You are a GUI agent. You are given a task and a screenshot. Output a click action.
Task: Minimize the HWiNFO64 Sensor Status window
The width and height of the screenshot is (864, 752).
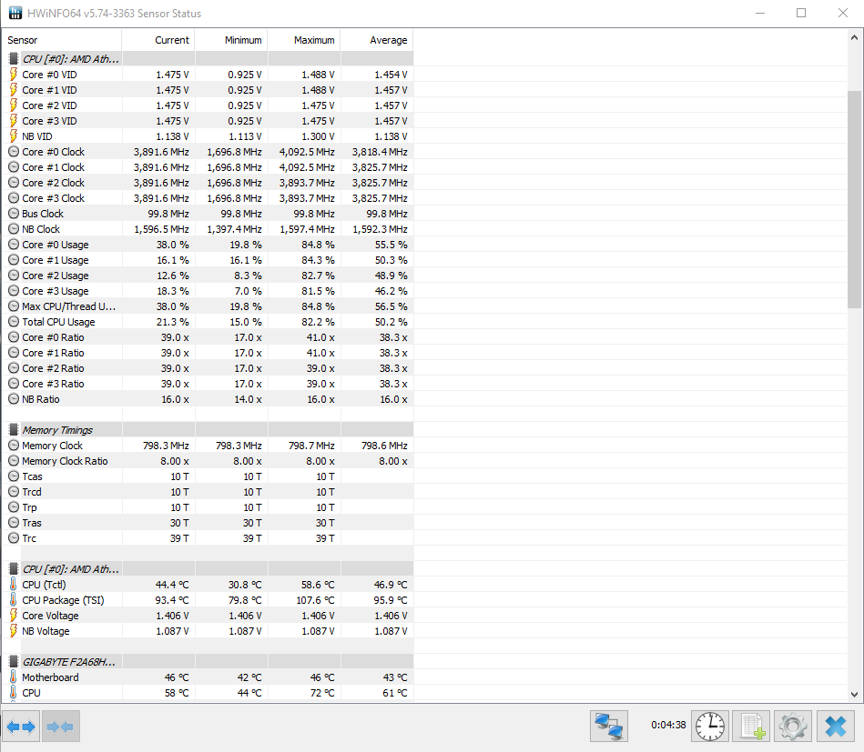760,13
